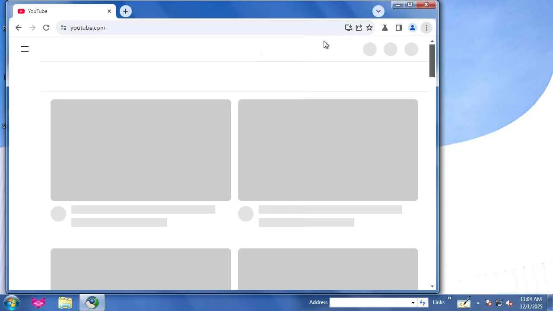Bookmark this tab with the star icon
The height and width of the screenshot is (311, 553).
[x=369, y=28]
